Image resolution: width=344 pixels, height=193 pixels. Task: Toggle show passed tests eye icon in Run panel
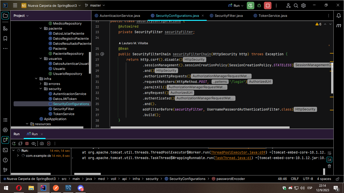[x=33, y=143]
